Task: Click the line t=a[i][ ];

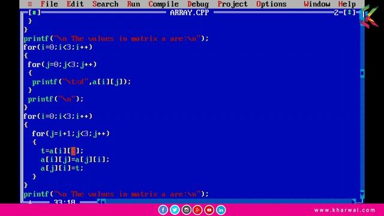Action: [x=62, y=151]
